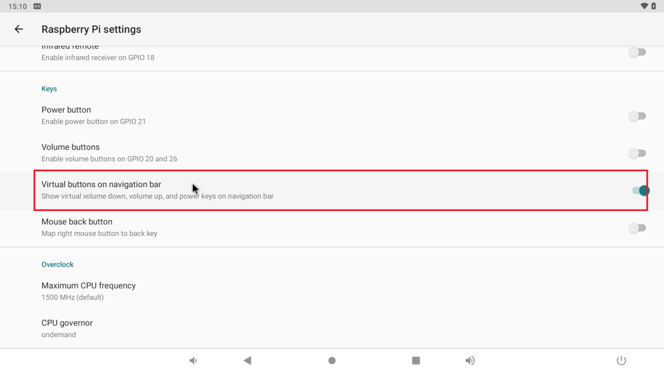Click the 'ondemand' governor value
This screenshot has width=664, height=373.
click(59, 335)
